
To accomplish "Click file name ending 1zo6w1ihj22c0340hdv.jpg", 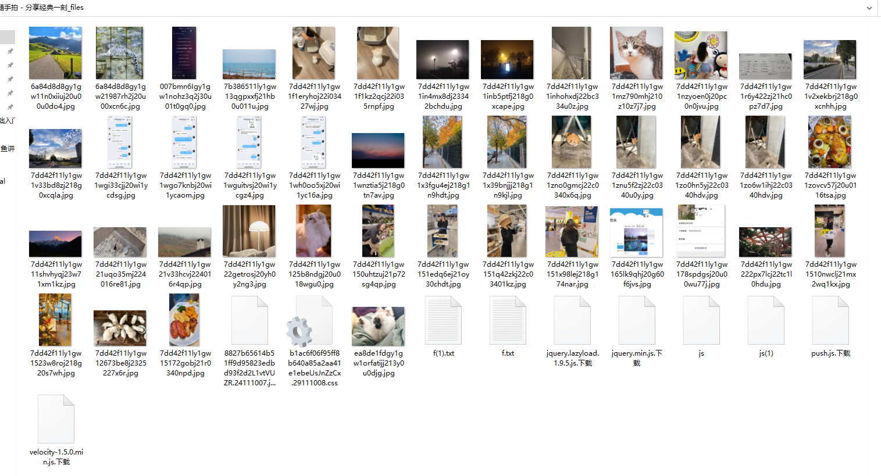I will (766, 185).
